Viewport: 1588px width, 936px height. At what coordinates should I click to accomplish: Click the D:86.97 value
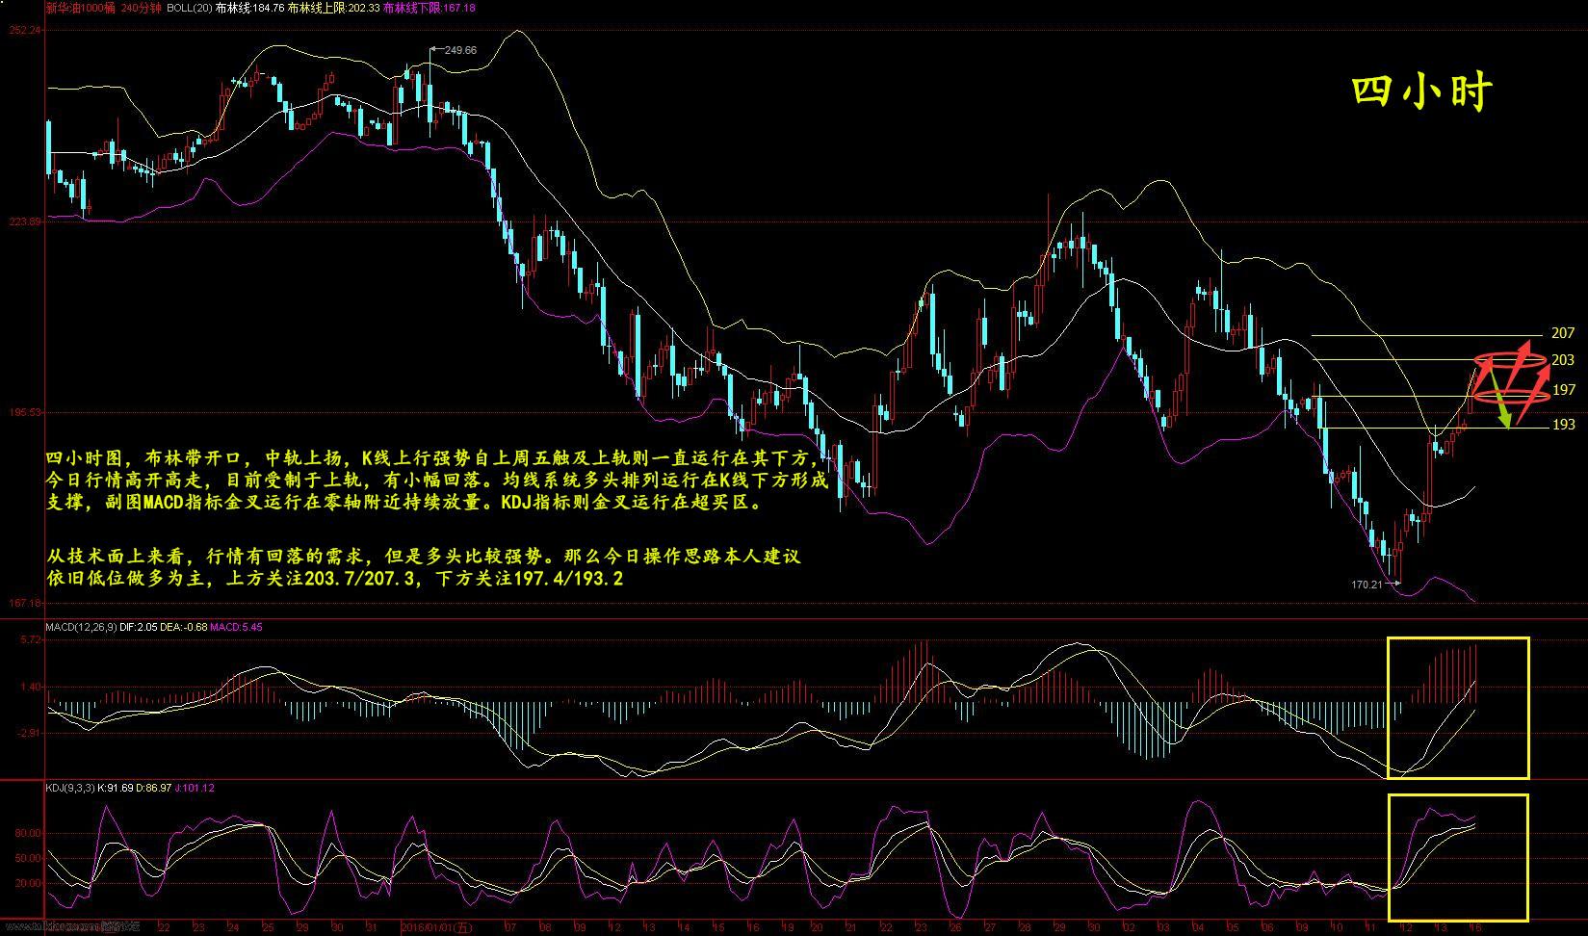click(154, 788)
